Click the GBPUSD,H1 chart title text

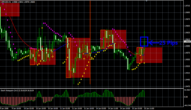(x=6, y=2)
